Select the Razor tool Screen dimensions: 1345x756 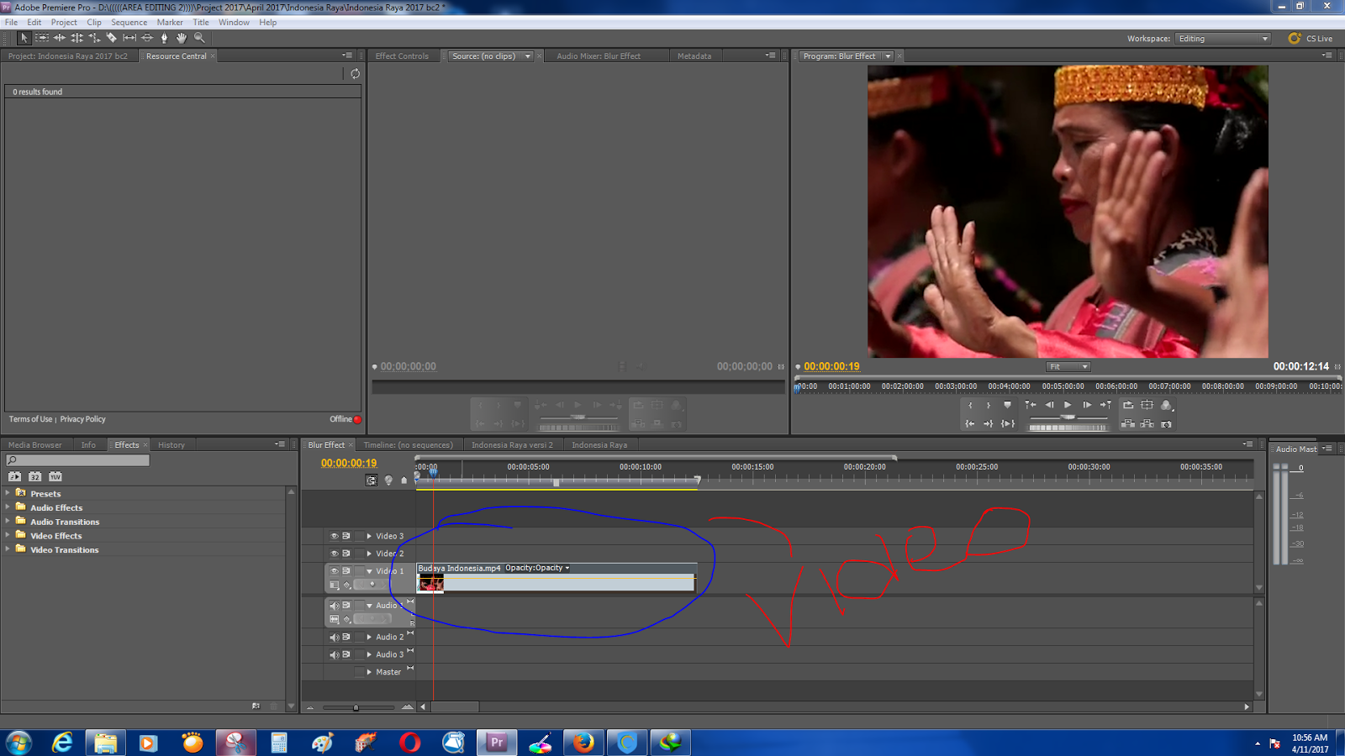(x=112, y=38)
